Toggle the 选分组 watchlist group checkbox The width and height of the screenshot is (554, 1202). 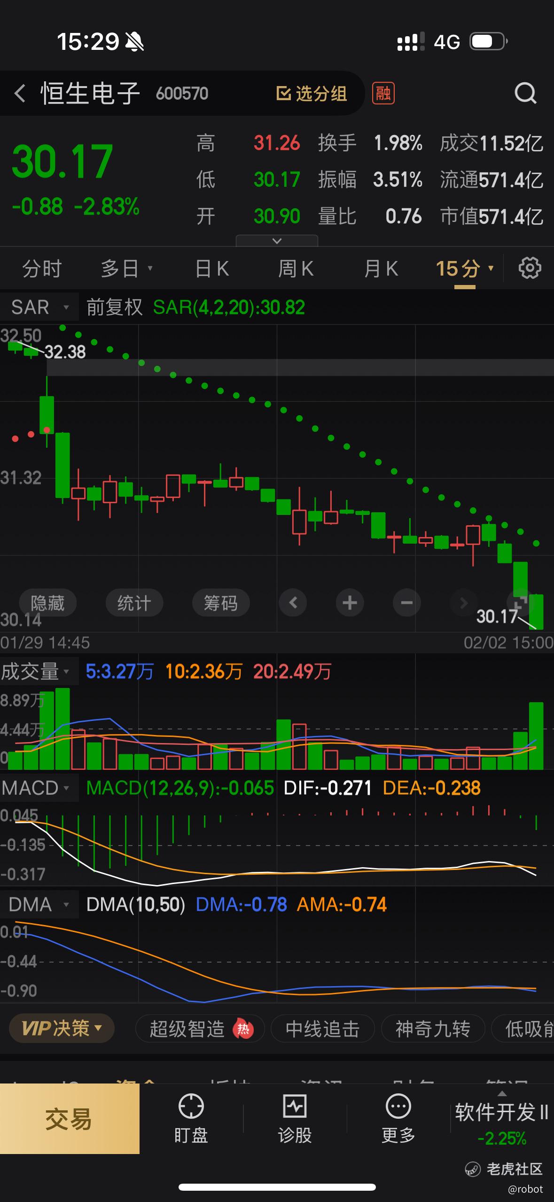283,93
